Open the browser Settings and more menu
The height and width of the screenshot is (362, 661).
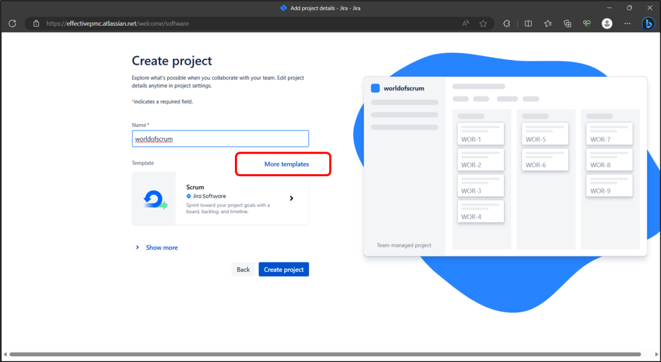(x=627, y=24)
